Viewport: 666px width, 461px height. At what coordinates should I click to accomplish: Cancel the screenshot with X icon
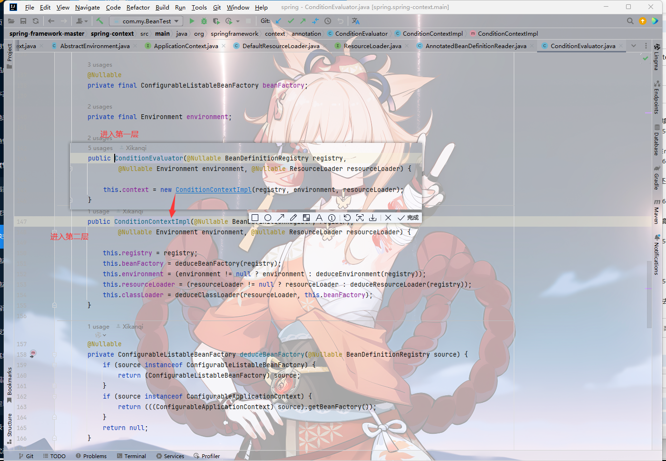click(388, 218)
